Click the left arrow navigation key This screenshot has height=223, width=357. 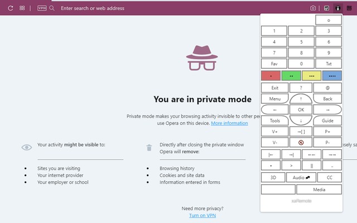pyautogui.click(x=274, y=109)
